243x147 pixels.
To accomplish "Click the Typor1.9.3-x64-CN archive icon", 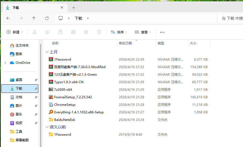I will point(51,82).
